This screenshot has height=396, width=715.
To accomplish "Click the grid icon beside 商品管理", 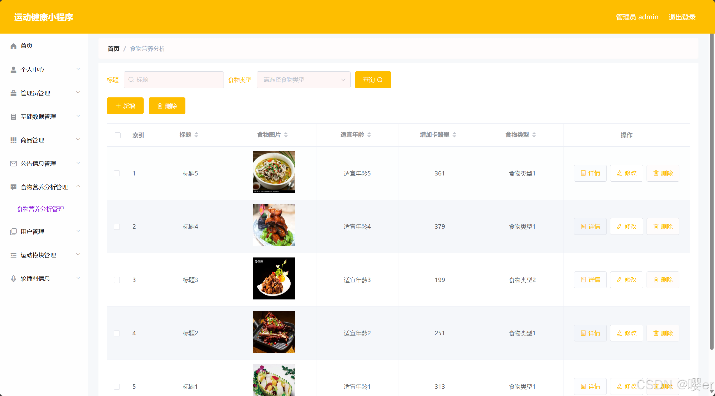I will point(13,140).
